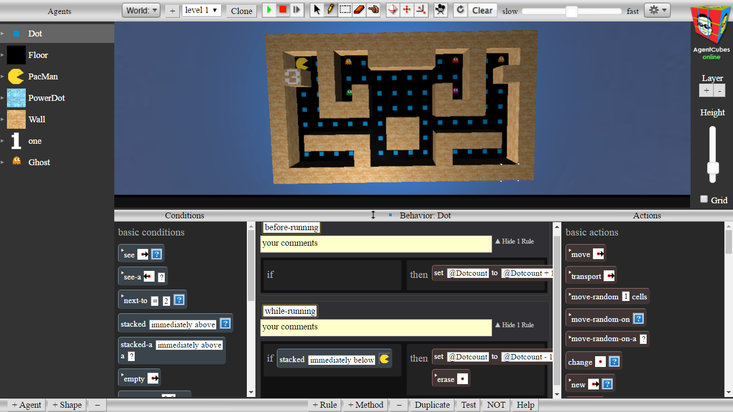Activate the zoom camera tool
This screenshot has width=733, height=412.
click(x=421, y=10)
